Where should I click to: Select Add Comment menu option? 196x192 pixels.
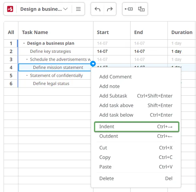tap(115, 77)
